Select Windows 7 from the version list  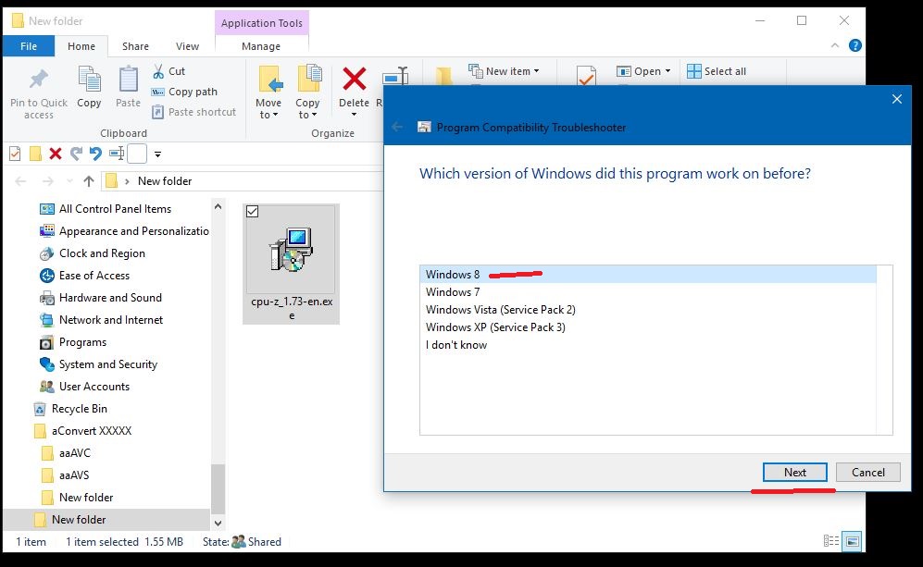453,291
